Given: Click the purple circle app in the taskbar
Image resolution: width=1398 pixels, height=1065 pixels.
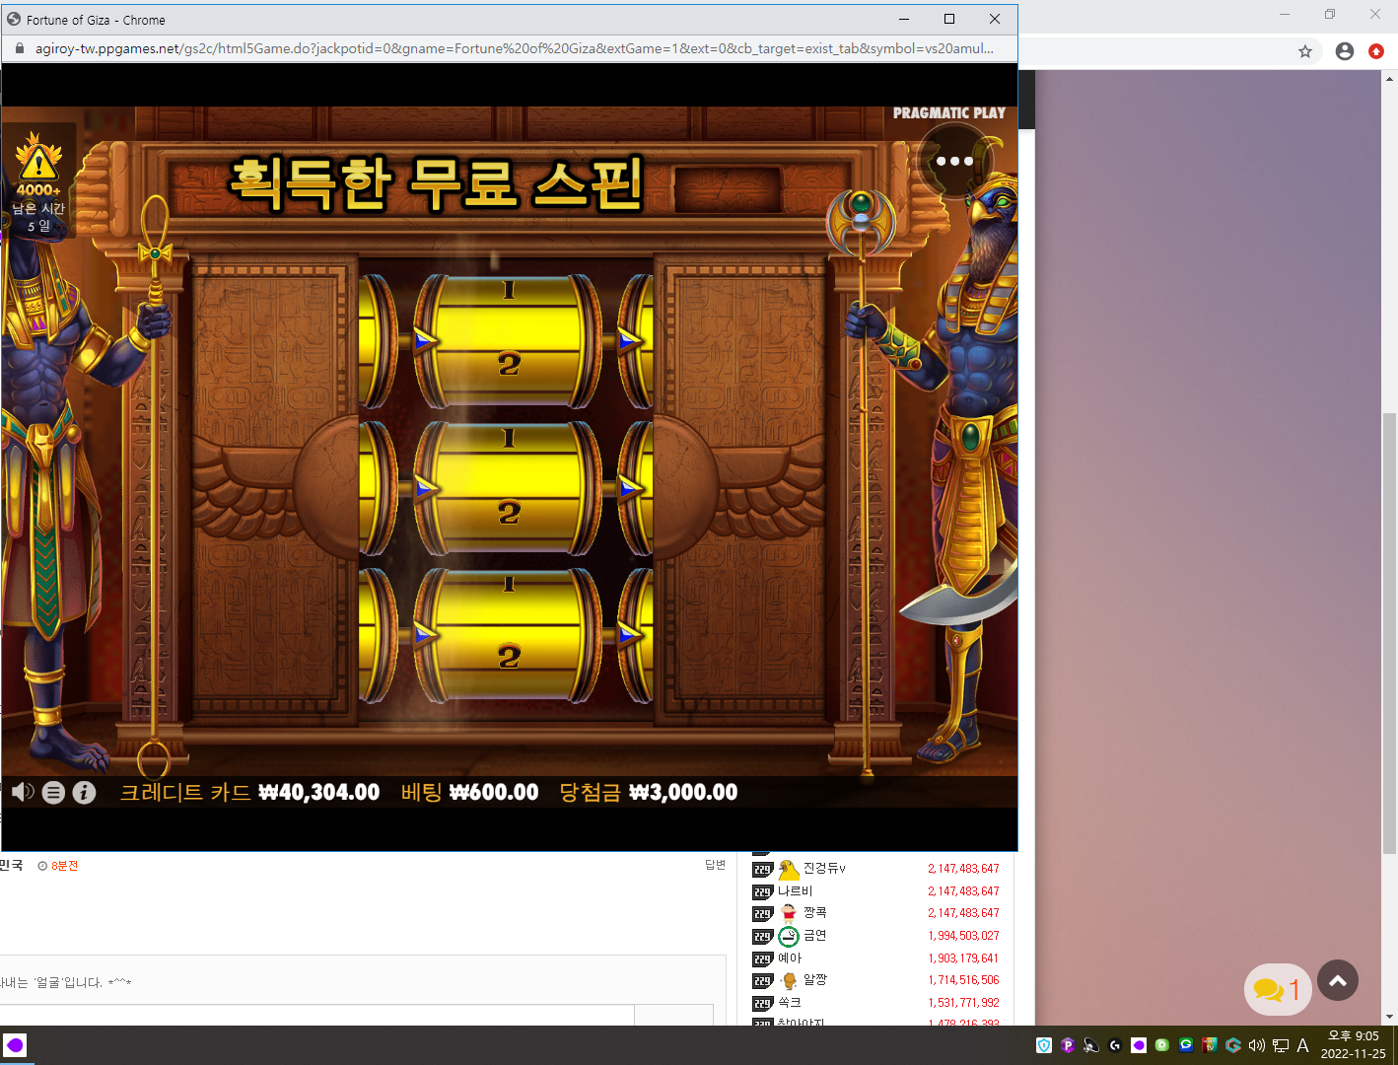Looking at the screenshot, I should pyautogui.click(x=15, y=1045).
